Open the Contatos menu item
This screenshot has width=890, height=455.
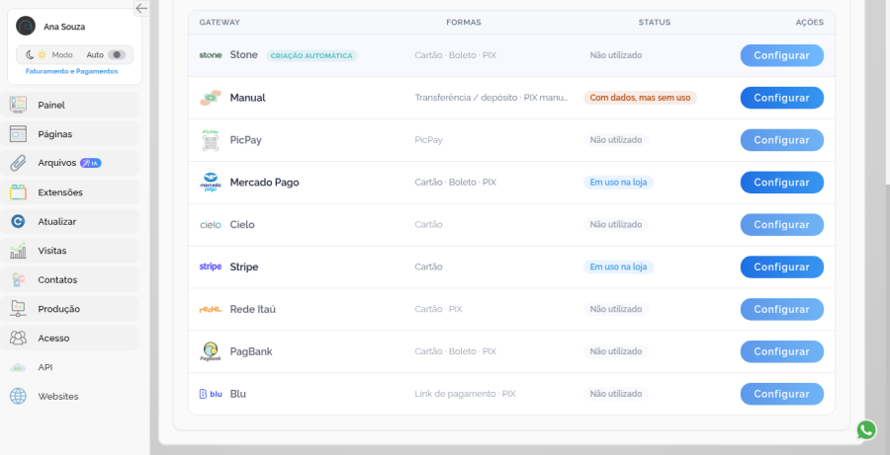[x=69, y=280]
